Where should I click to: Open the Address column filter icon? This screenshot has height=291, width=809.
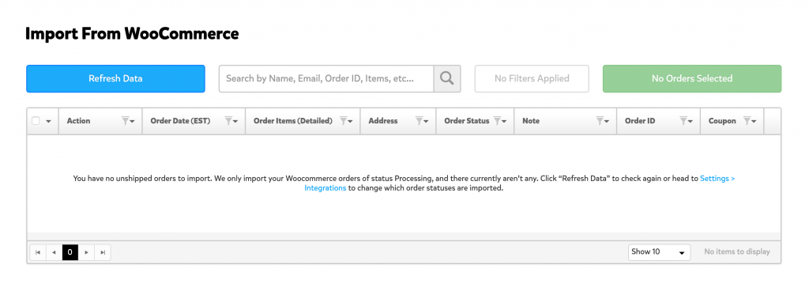point(422,121)
